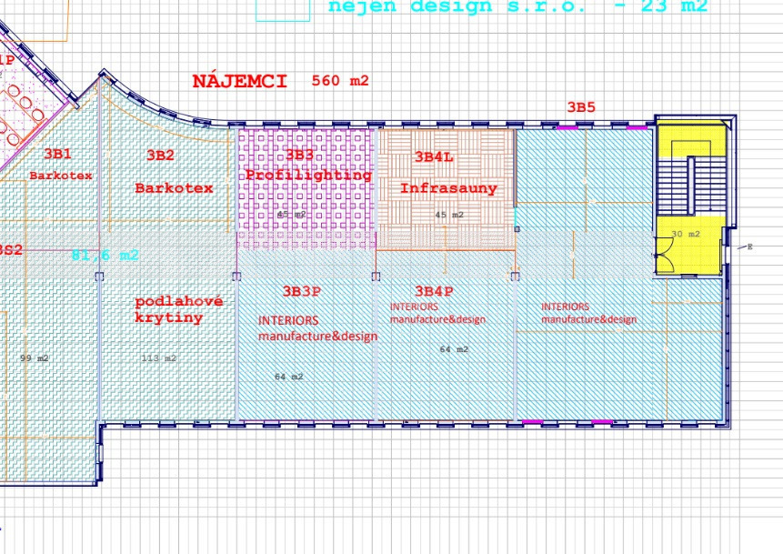Click the Infrasauny tenant label
Image resolution: width=783 pixels, height=554 pixels.
point(448,188)
